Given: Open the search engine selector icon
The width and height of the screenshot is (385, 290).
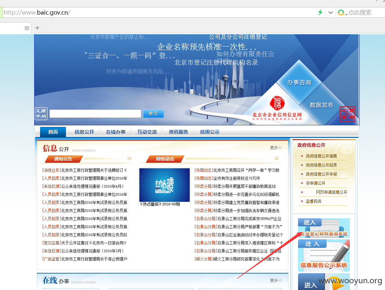Looking at the screenshot, I should 342,13.
